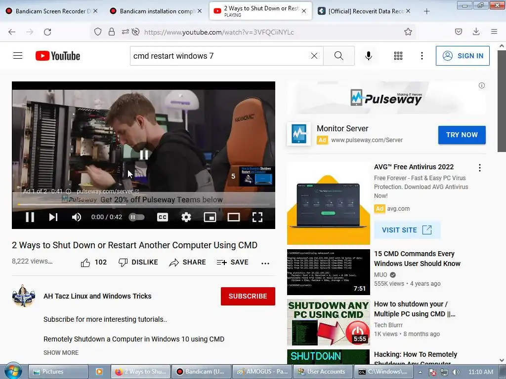Bookmark this page with the star
This screenshot has height=379, width=506.
(408, 32)
